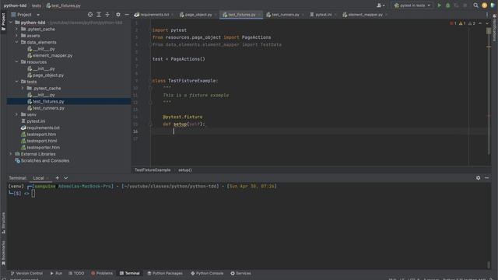Hide the Project panel with minus icon
Viewport: 498px width, 280px height.
coord(127,15)
